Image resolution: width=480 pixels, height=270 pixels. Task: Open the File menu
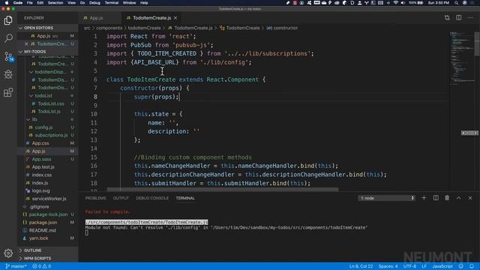pos(30,3)
